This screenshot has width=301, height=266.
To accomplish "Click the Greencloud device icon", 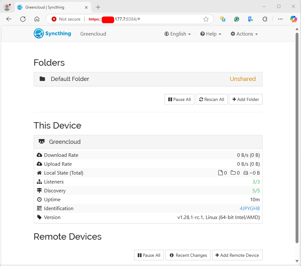I will (42, 142).
